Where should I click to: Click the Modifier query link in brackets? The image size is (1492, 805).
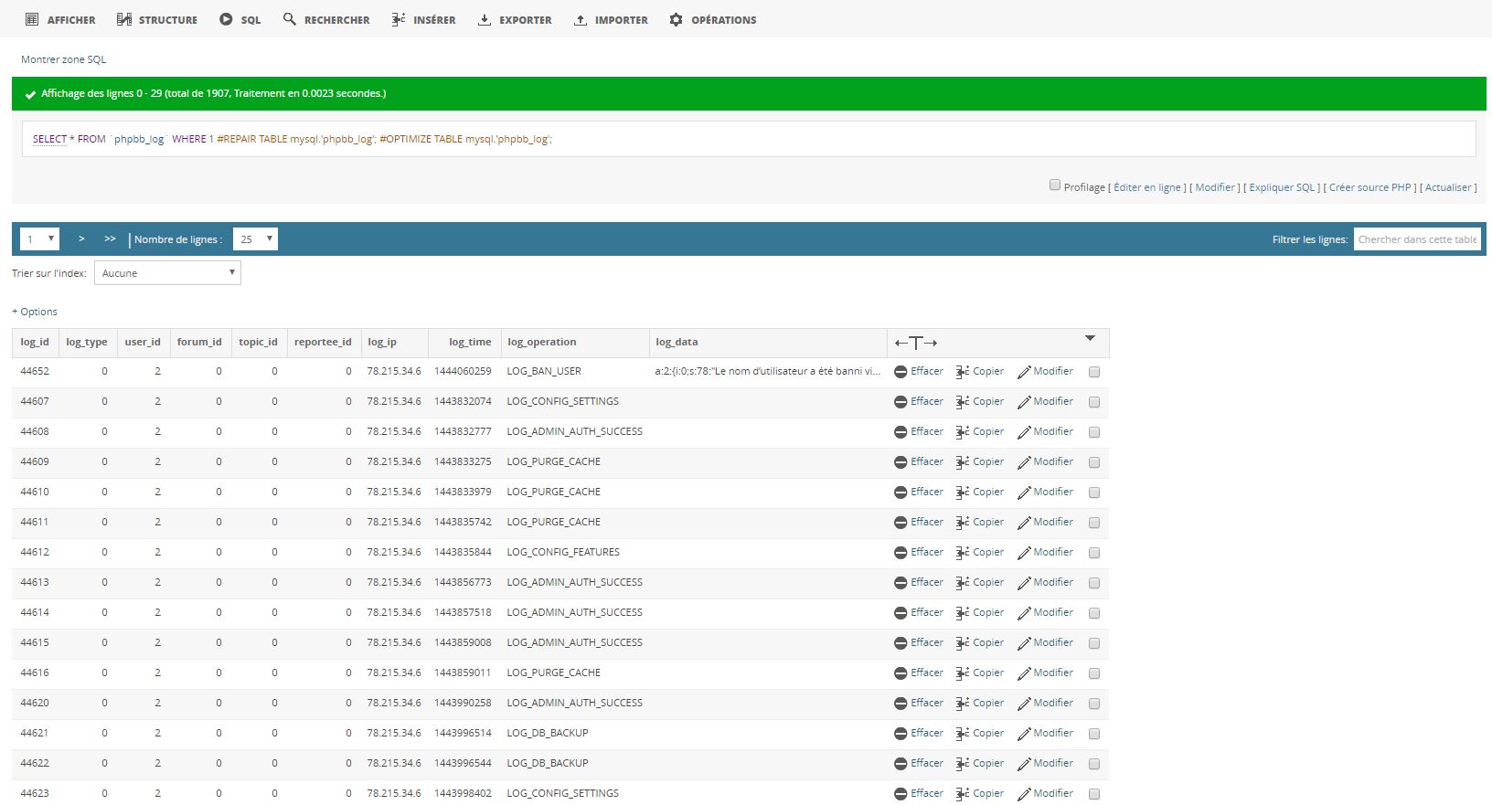1215,187
